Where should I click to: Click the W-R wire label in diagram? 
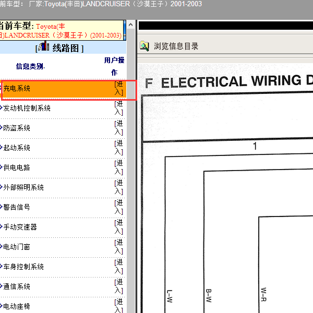coord(263,294)
